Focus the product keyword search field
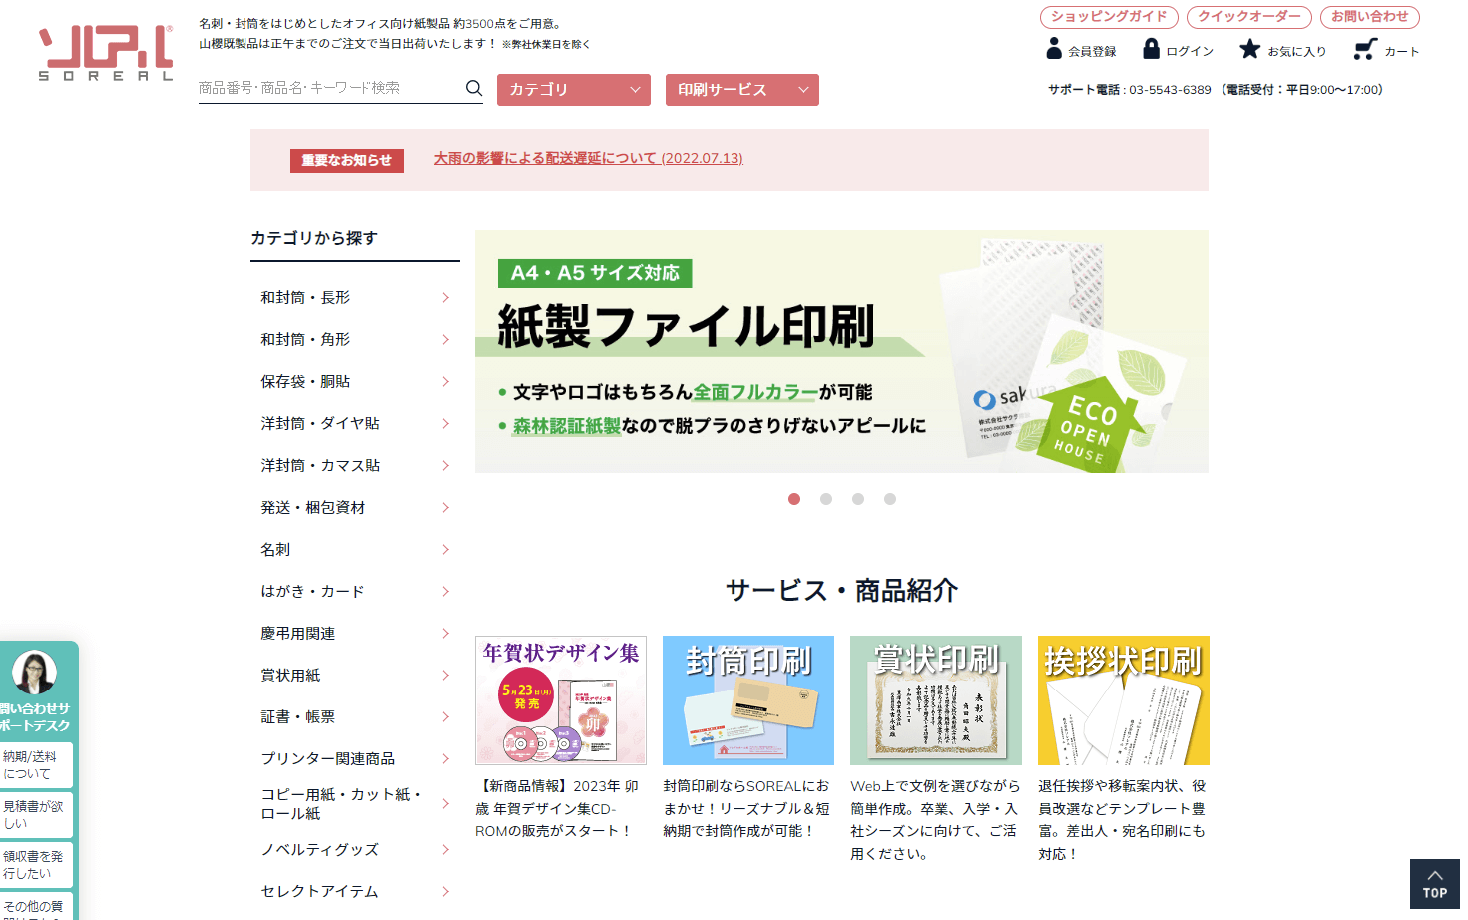 (329, 88)
